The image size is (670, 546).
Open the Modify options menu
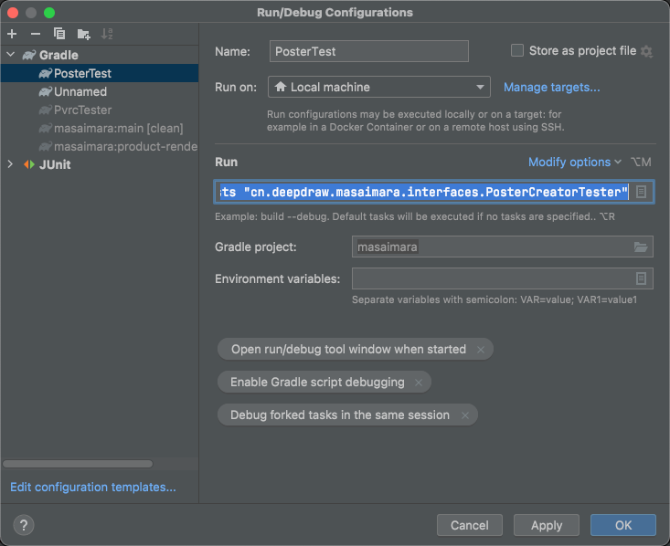(x=575, y=163)
